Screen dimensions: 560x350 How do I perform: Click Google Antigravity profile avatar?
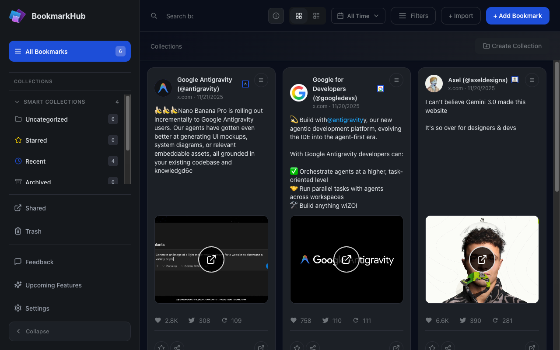click(163, 88)
